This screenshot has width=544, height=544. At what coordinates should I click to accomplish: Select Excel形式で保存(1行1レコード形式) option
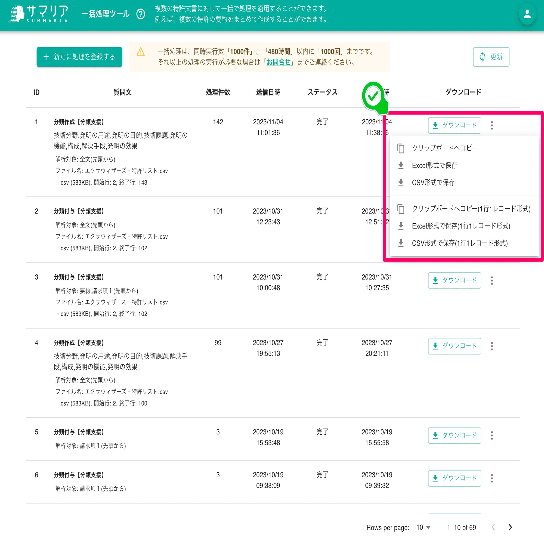click(x=461, y=226)
